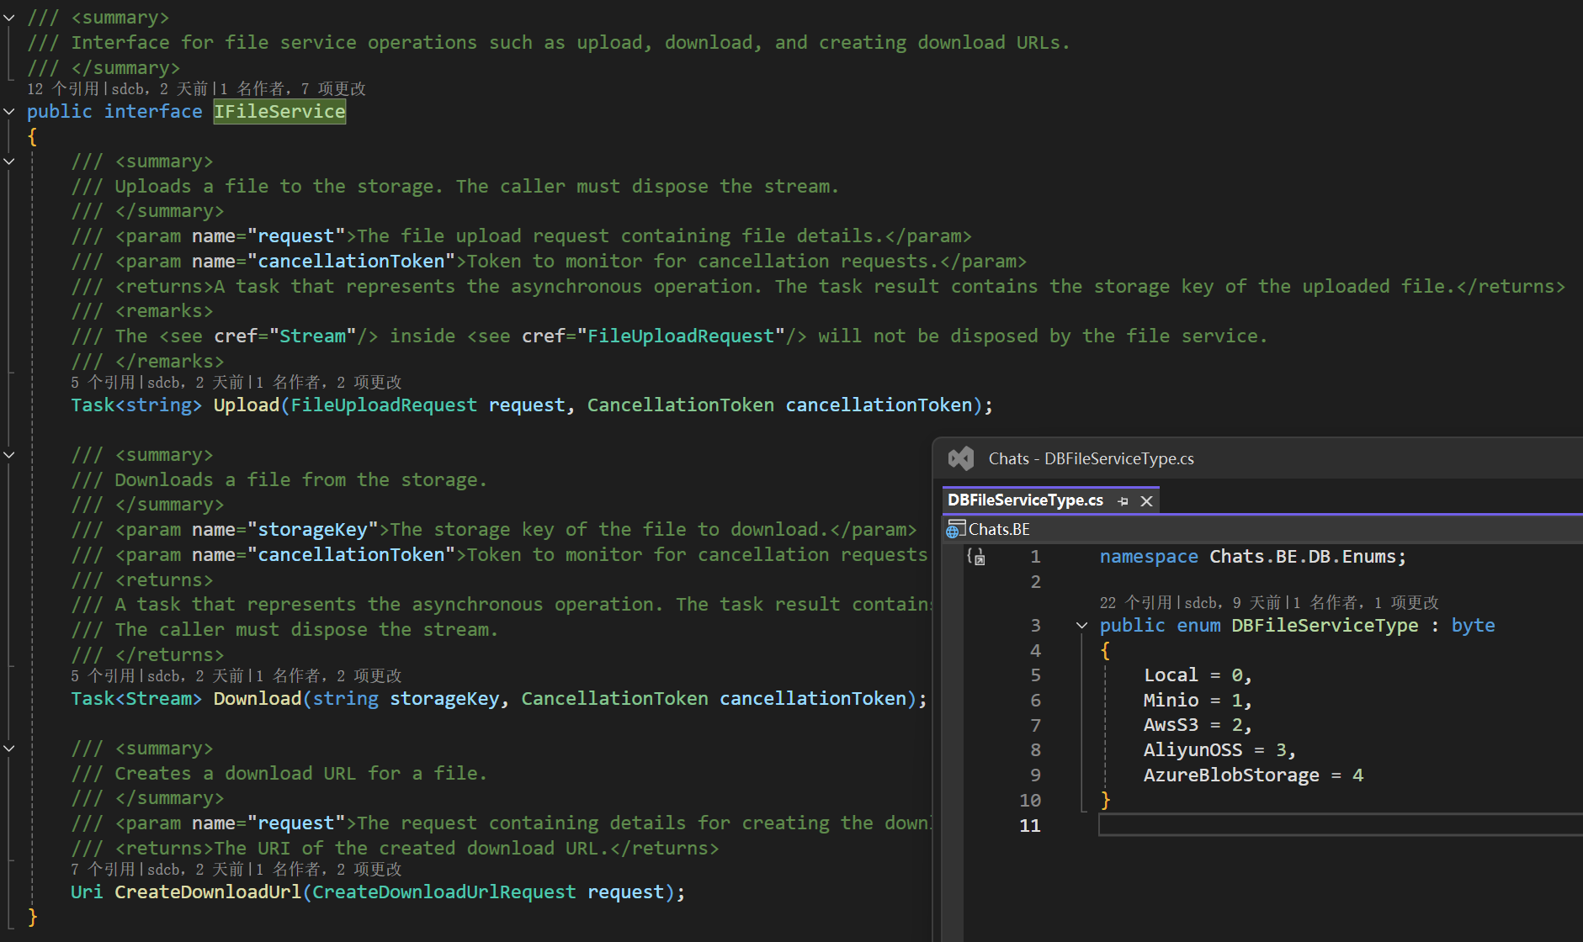Pin the DBFileServiceType.cs tab
1583x942 pixels.
pyautogui.click(x=1123, y=501)
